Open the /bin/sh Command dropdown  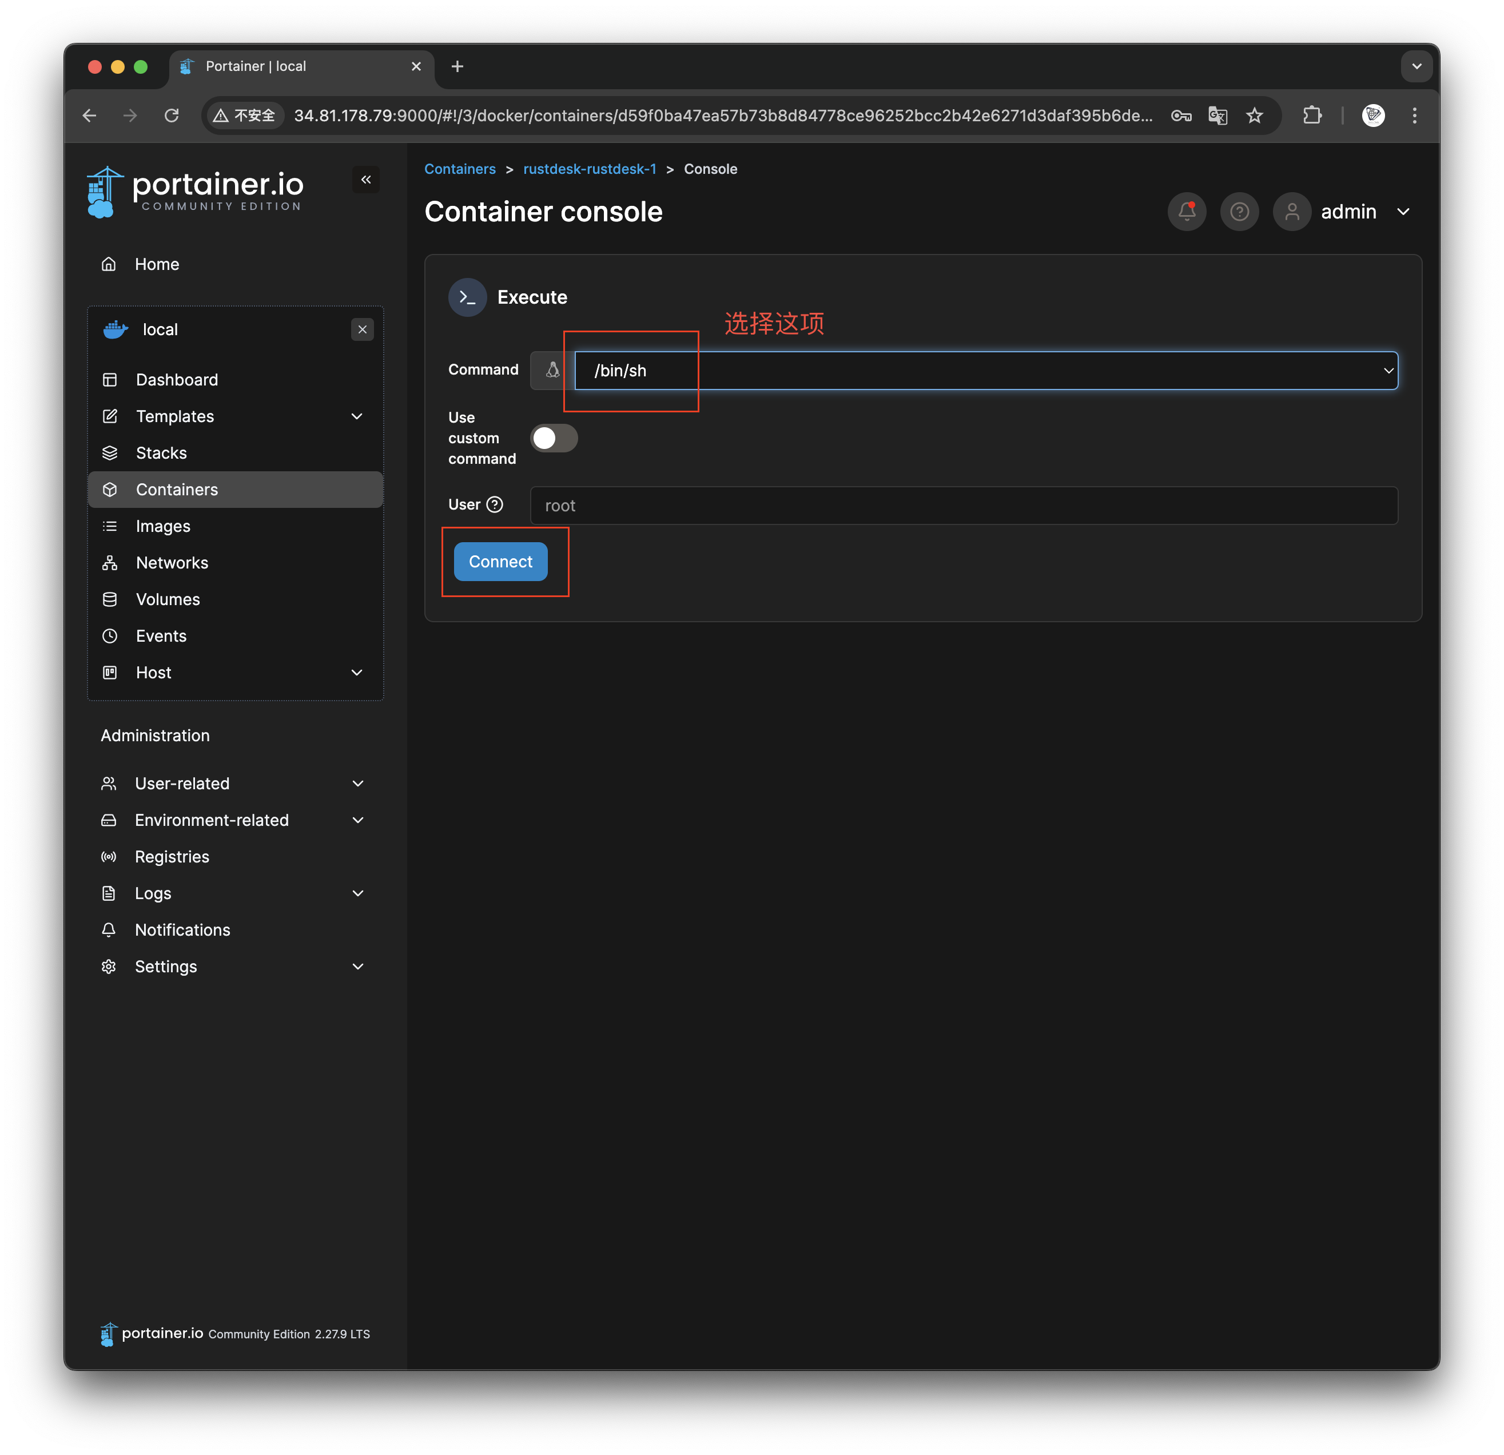(985, 371)
